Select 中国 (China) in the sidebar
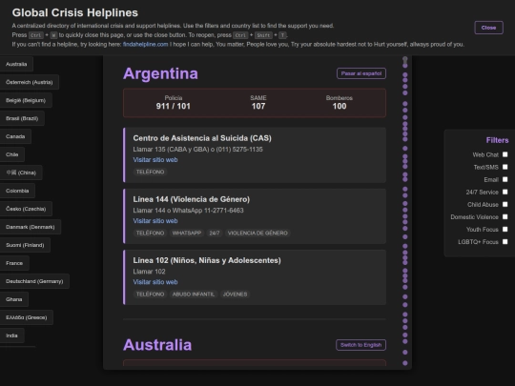The image size is (515, 386). (21, 173)
